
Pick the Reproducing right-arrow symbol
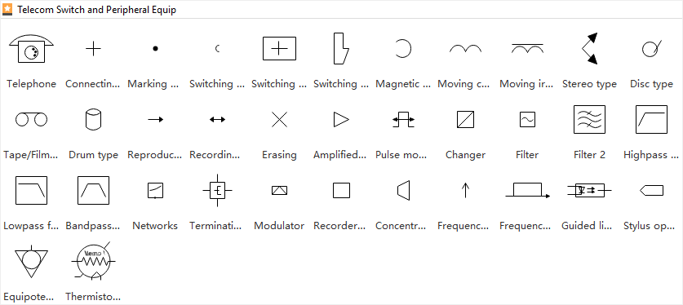[x=156, y=119]
